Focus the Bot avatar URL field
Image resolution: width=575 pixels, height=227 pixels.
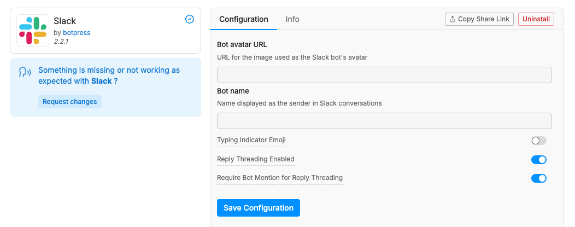point(384,75)
